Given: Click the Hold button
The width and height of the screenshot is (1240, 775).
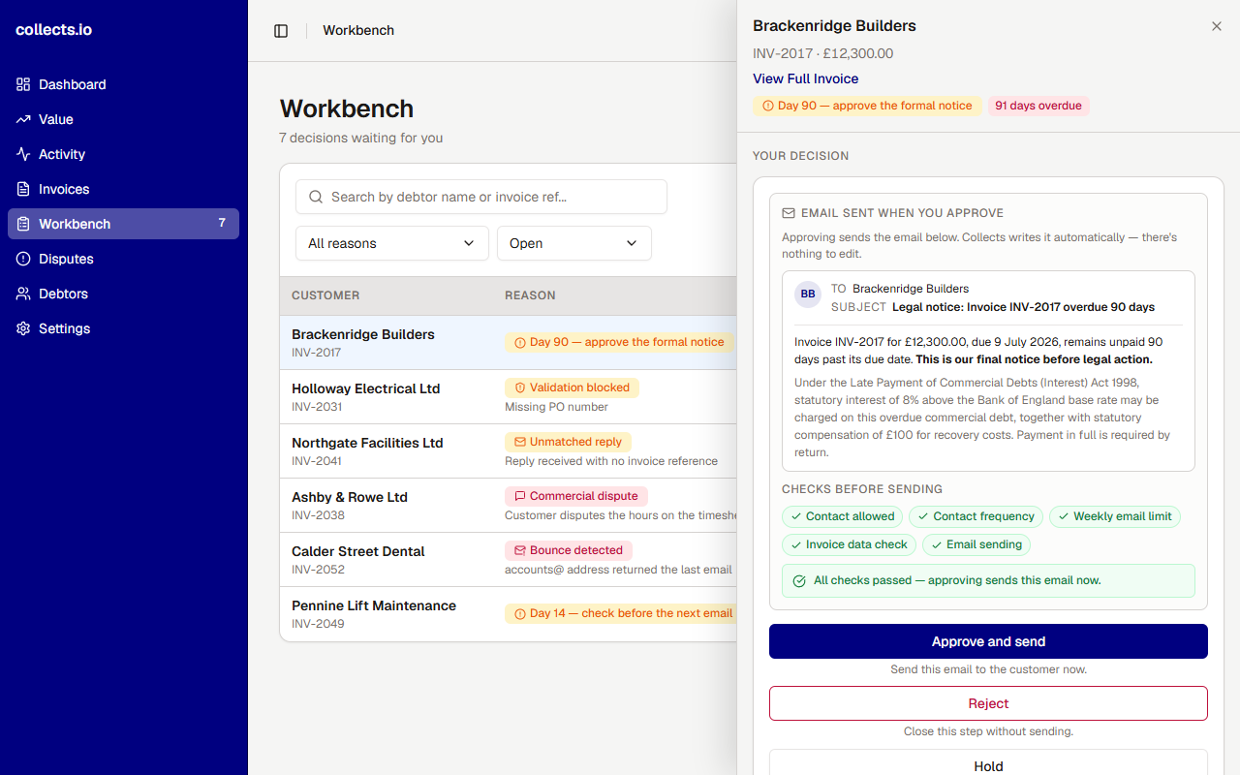Looking at the screenshot, I should pos(988,762).
